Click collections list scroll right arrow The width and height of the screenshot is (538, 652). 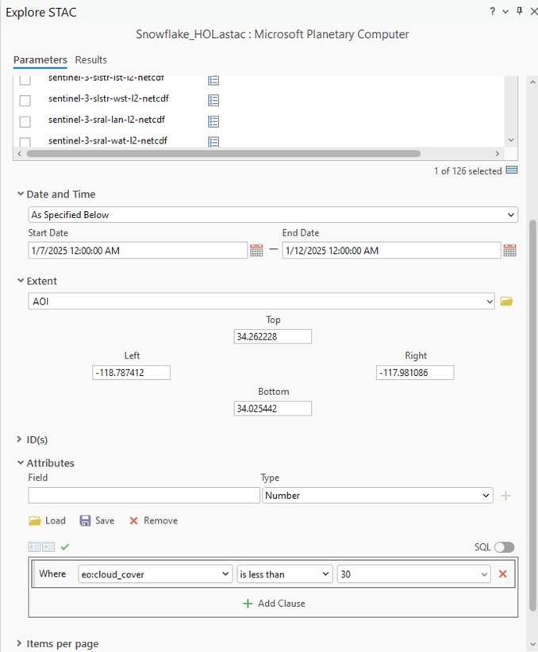pyautogui.click(x=497, y=153)
